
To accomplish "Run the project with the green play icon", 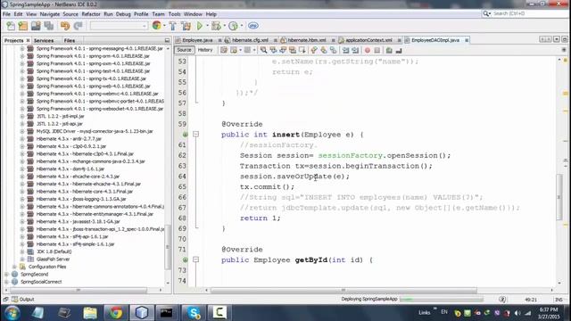I will pos(200,26).
